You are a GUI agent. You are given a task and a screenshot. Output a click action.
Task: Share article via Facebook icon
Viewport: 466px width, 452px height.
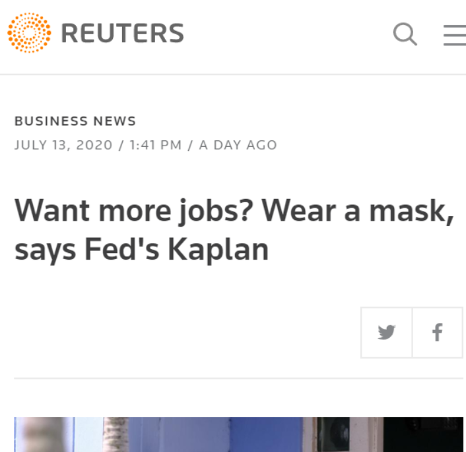click(437, 332)
